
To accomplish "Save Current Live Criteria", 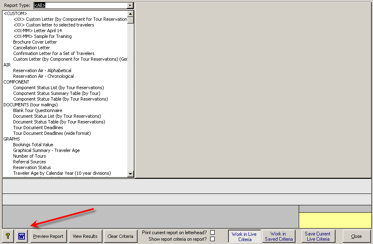I will (318, 237).
